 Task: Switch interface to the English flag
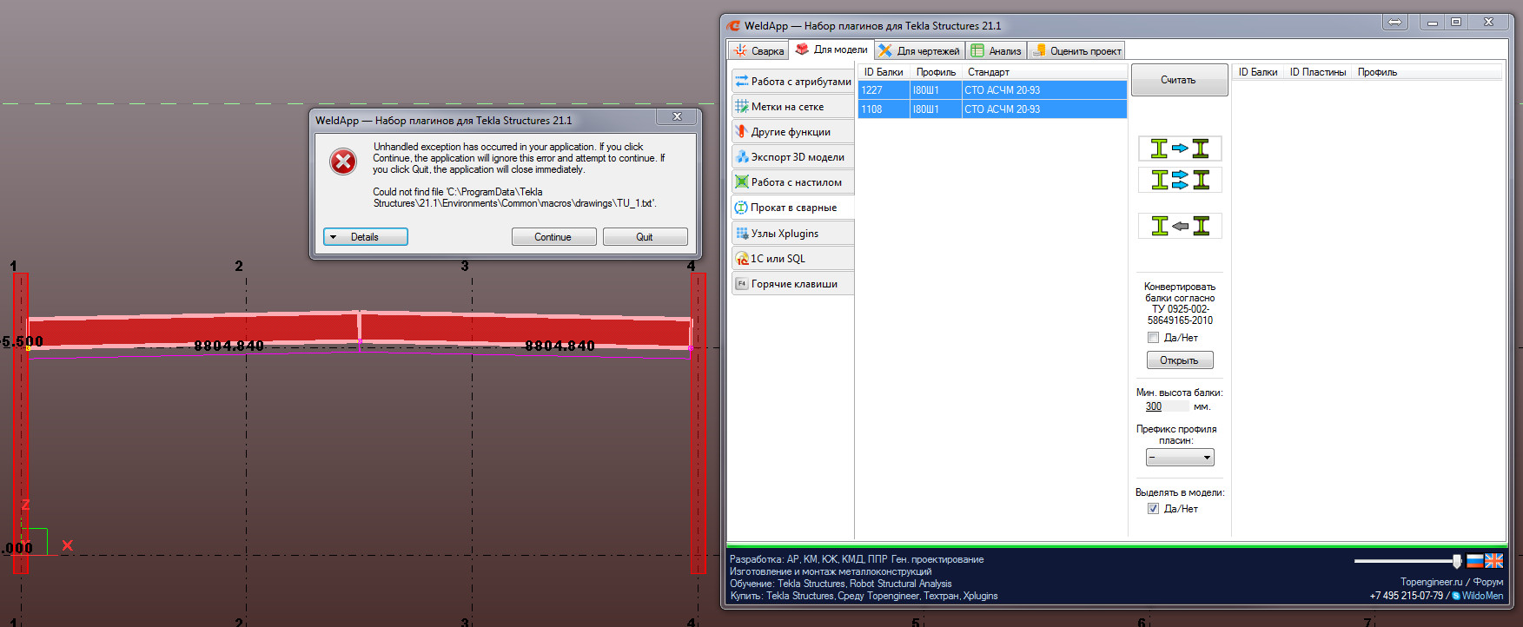tap(1493, 561)
